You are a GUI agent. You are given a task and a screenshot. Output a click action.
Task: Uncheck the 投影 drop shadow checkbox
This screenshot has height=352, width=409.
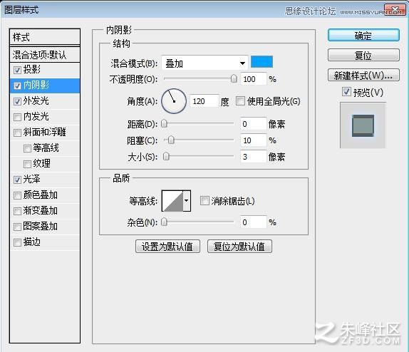[x=18, y=70]
